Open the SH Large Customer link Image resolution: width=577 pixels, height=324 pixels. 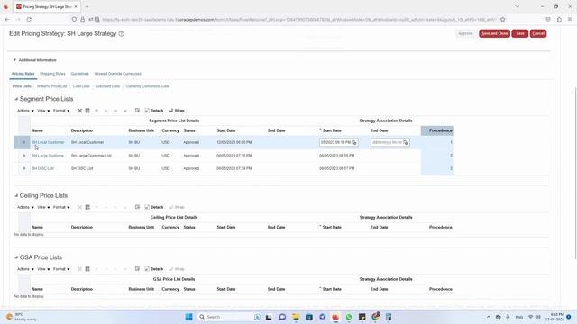(48, 156)
